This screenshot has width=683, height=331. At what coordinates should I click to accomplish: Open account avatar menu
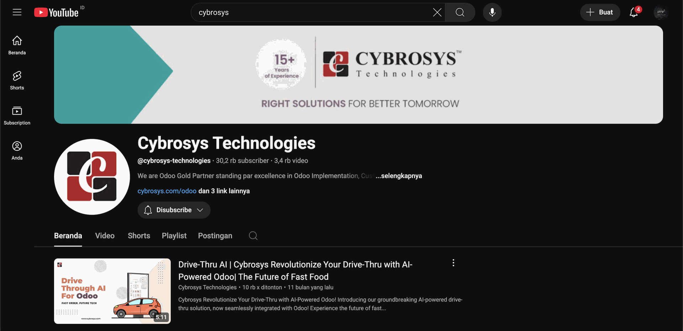661,12
